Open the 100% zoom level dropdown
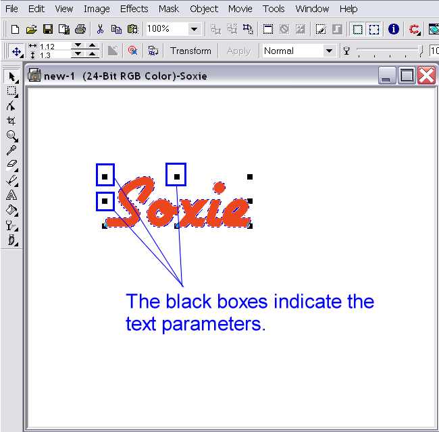Viewport: 439px width, 432px height. pos(194,29)
